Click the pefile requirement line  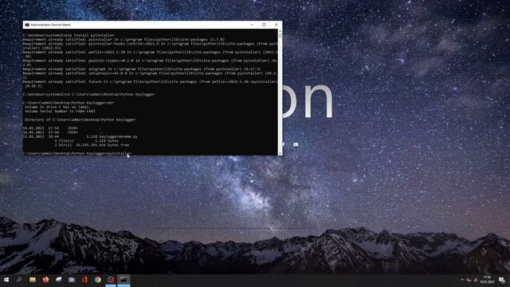point(151,54)
